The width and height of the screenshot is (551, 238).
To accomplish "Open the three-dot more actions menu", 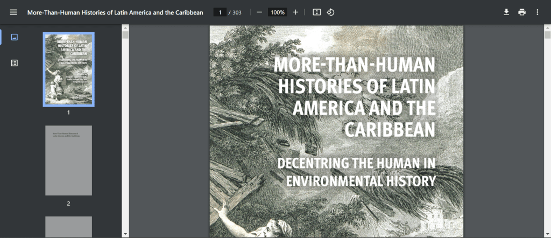I will [x=537, y=12].
